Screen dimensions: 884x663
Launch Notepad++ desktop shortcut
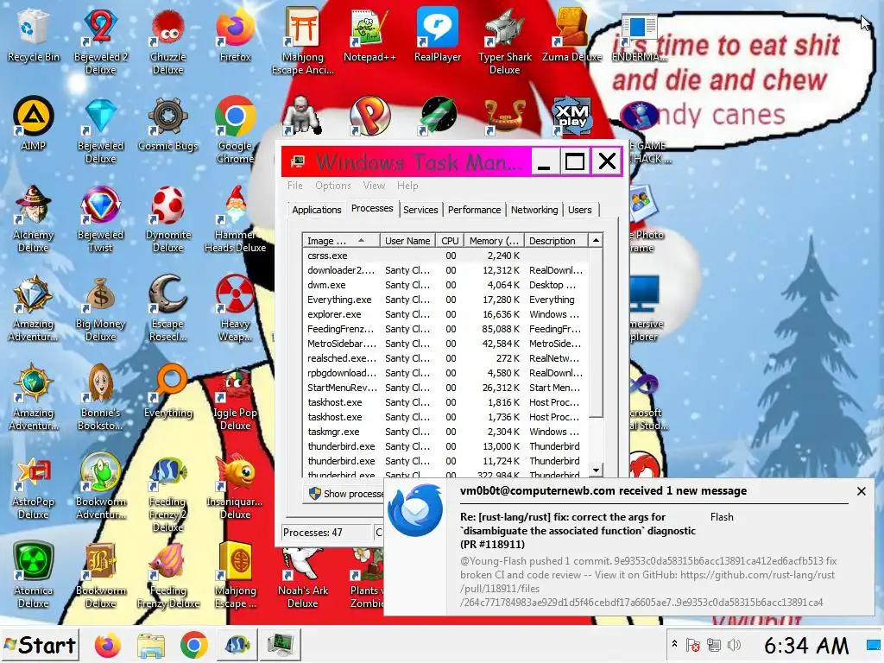click(x=369, y=35)
